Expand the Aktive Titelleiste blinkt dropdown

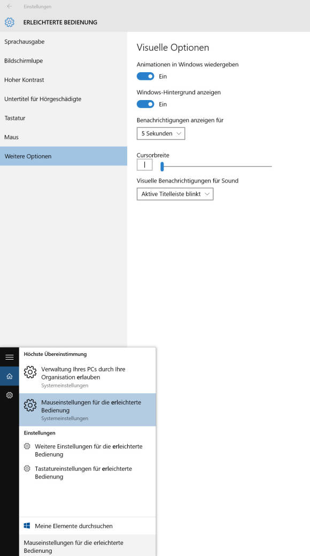pos(175,194)
